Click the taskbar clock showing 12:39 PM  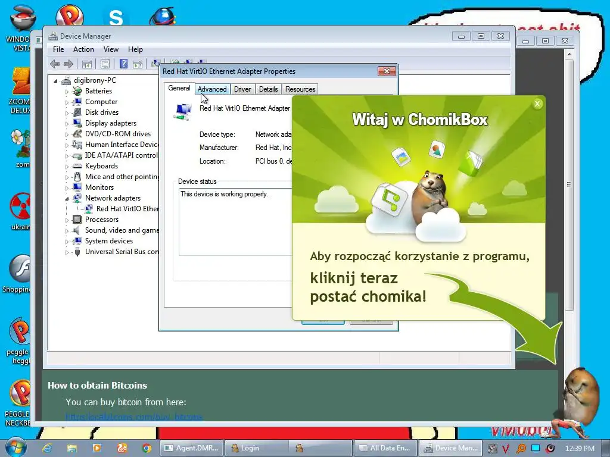[580, 449]
